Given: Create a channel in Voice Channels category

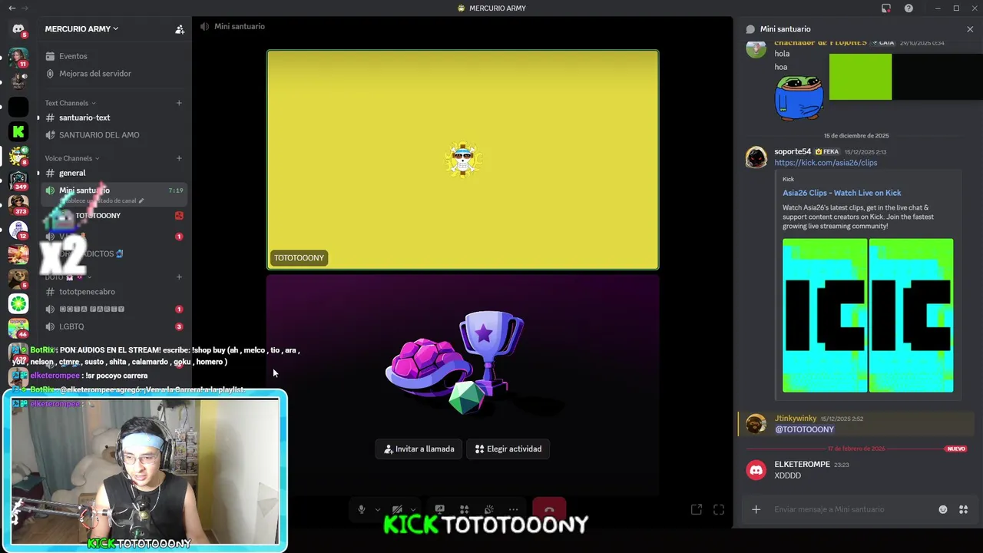Looking at the screenshot, I should 179,158.
